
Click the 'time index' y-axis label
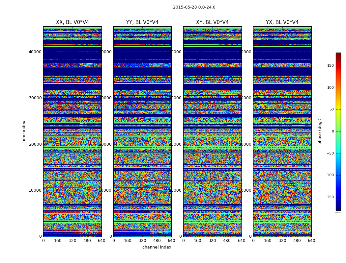point(24,131)
